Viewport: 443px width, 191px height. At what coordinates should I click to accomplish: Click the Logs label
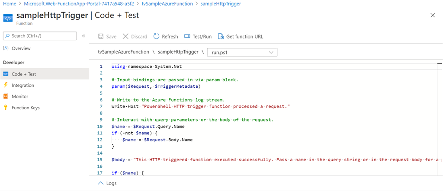coord(111,183)
